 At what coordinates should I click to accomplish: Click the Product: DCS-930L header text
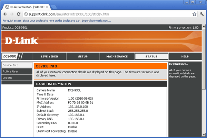15,28
